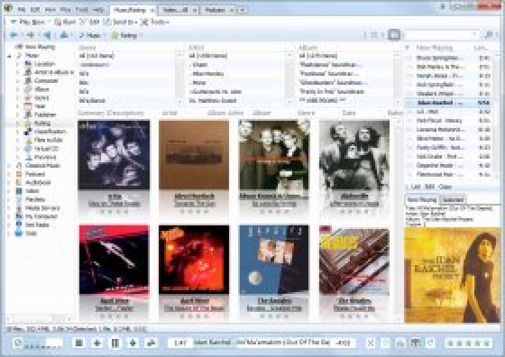
Task: Toggle shuffle in the player bar
Action: coord(371,343)
